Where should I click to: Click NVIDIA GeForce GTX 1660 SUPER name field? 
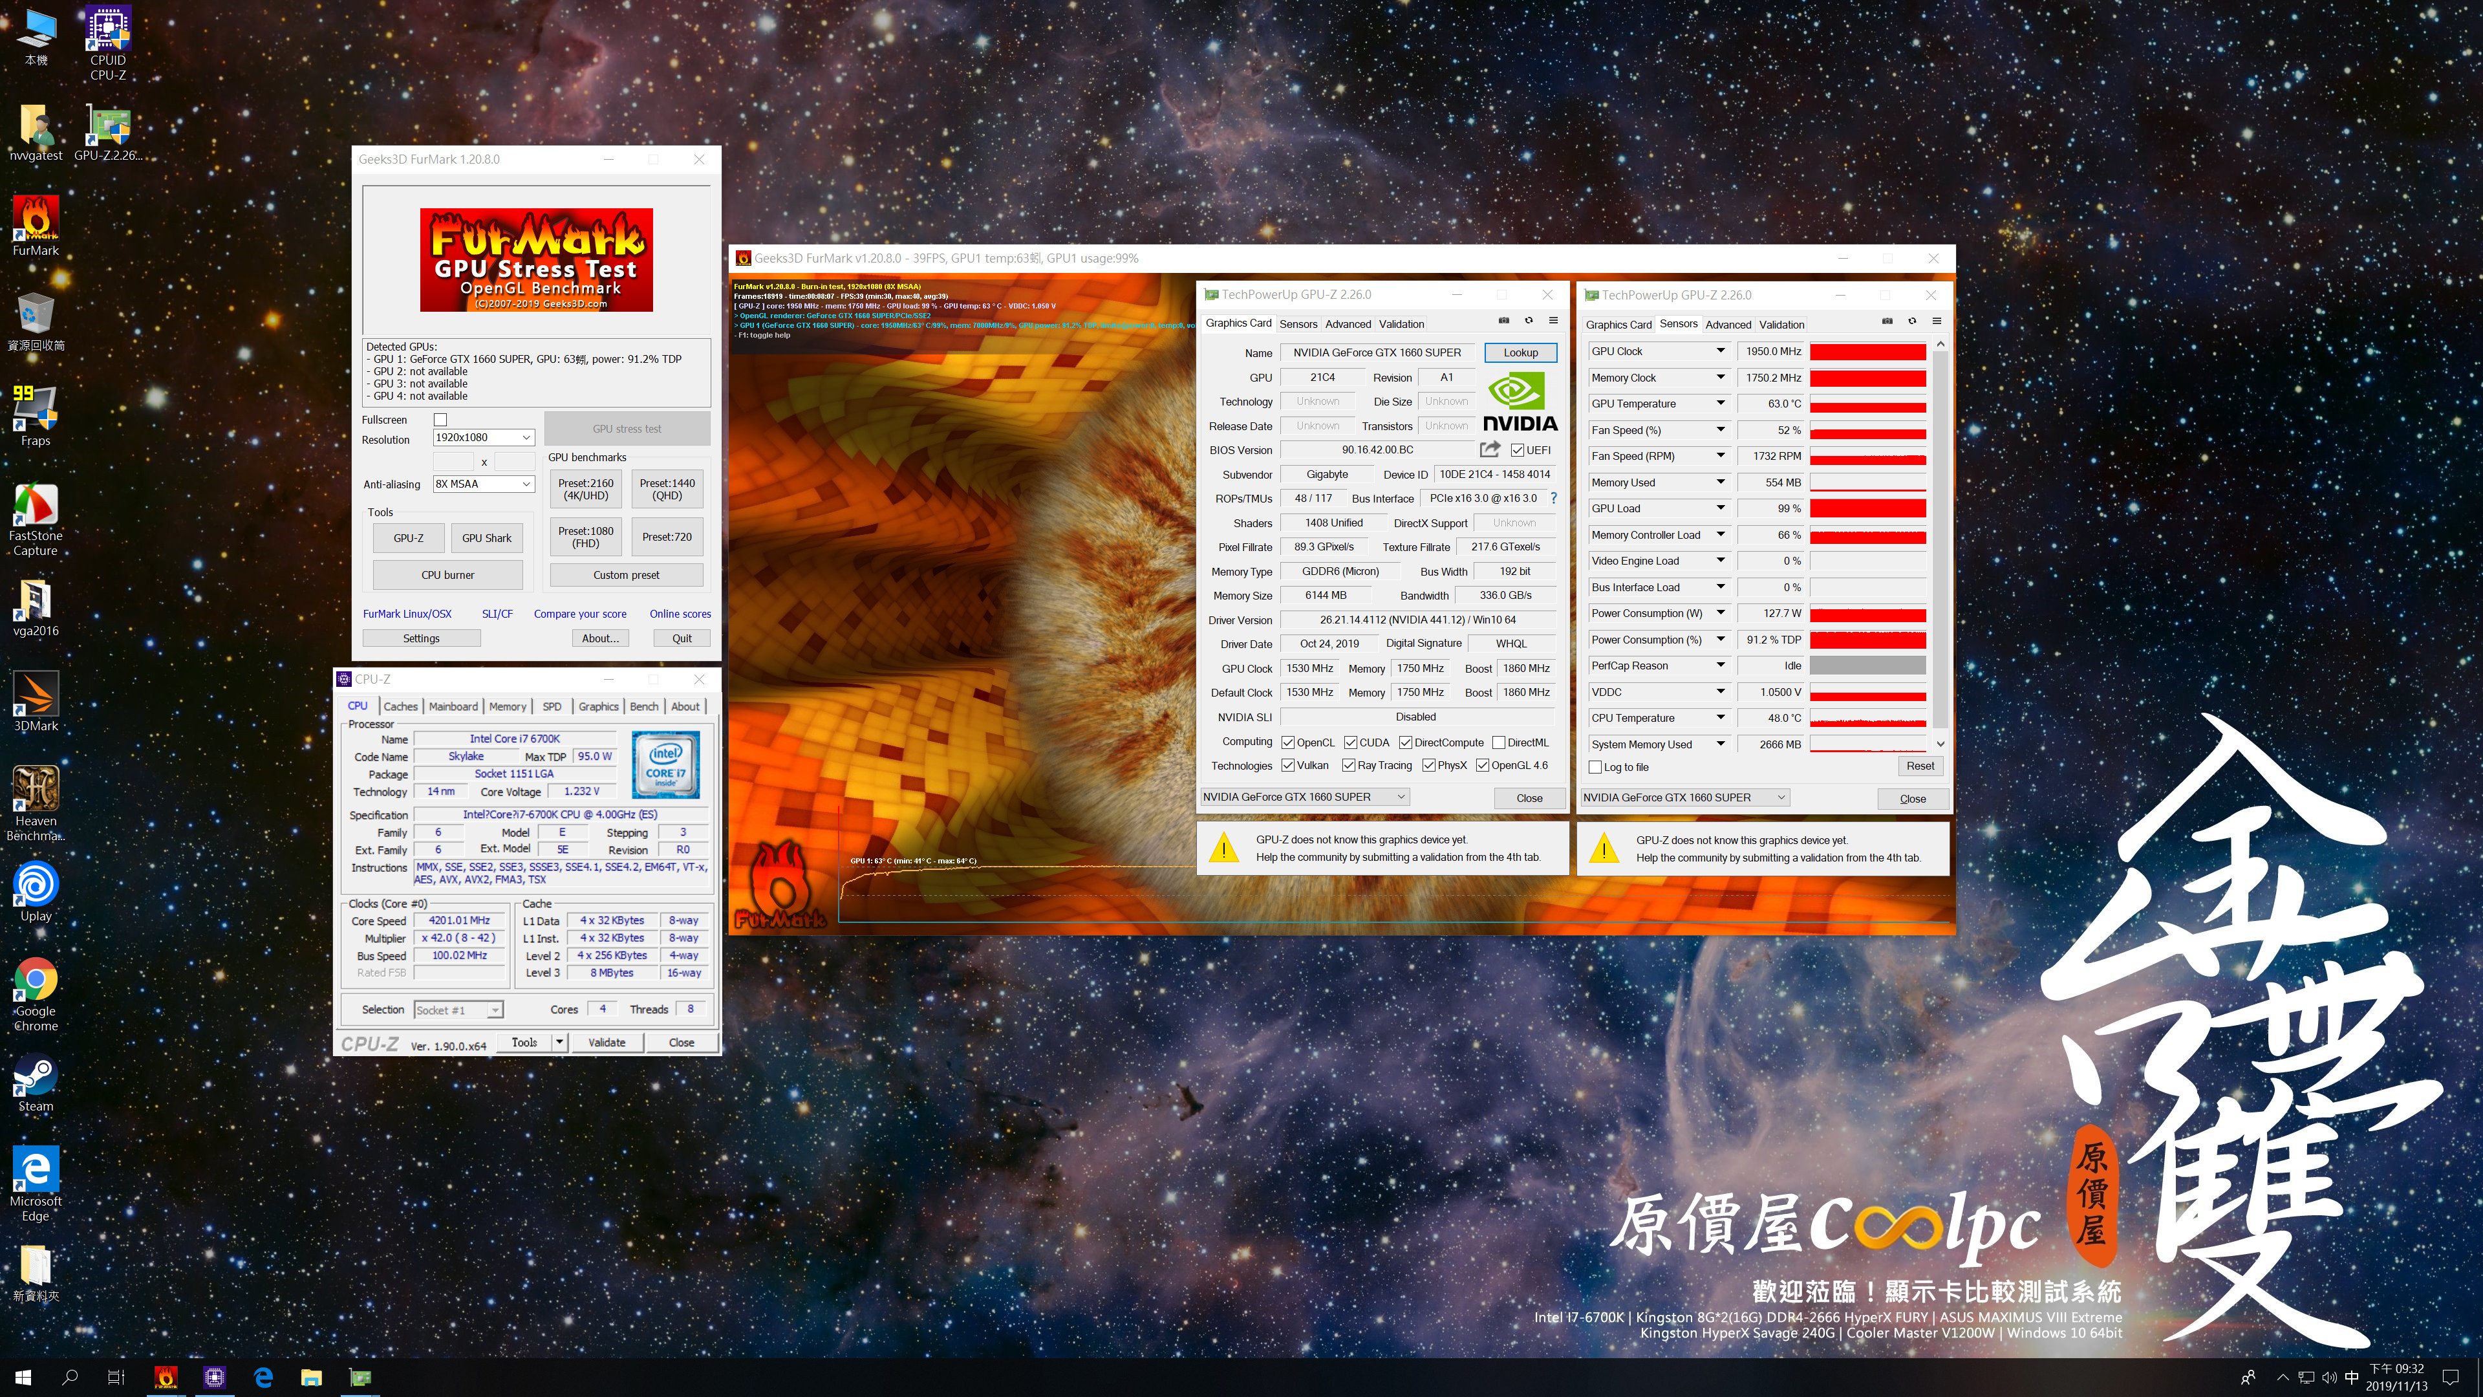tap(1377, 353)
